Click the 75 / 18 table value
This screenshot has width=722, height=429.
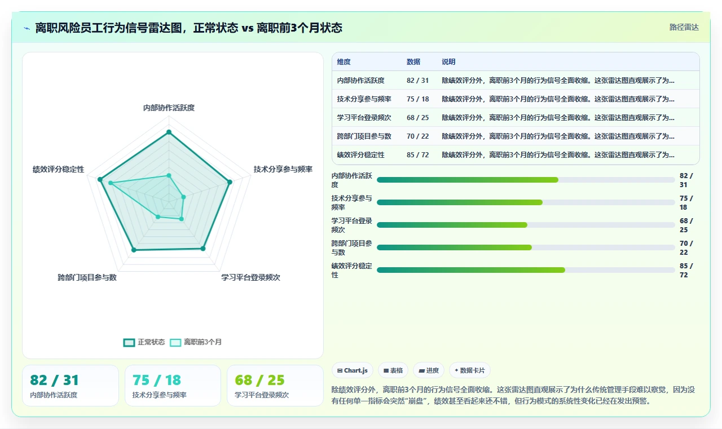(x=418, y=99)
